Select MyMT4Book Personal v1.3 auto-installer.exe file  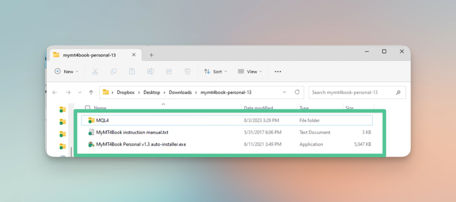click(x=227, y=144)
